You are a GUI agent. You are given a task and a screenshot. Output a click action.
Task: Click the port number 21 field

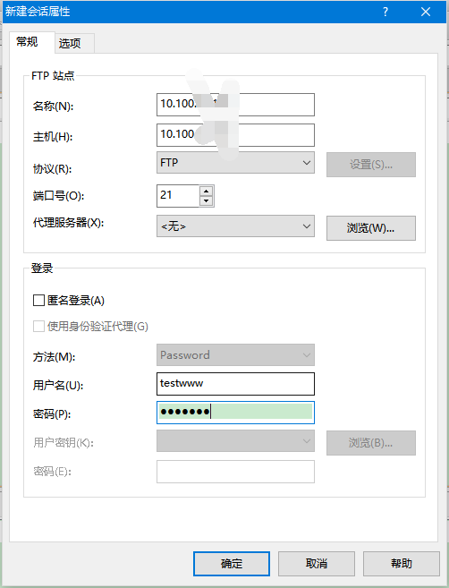(178, 196)
